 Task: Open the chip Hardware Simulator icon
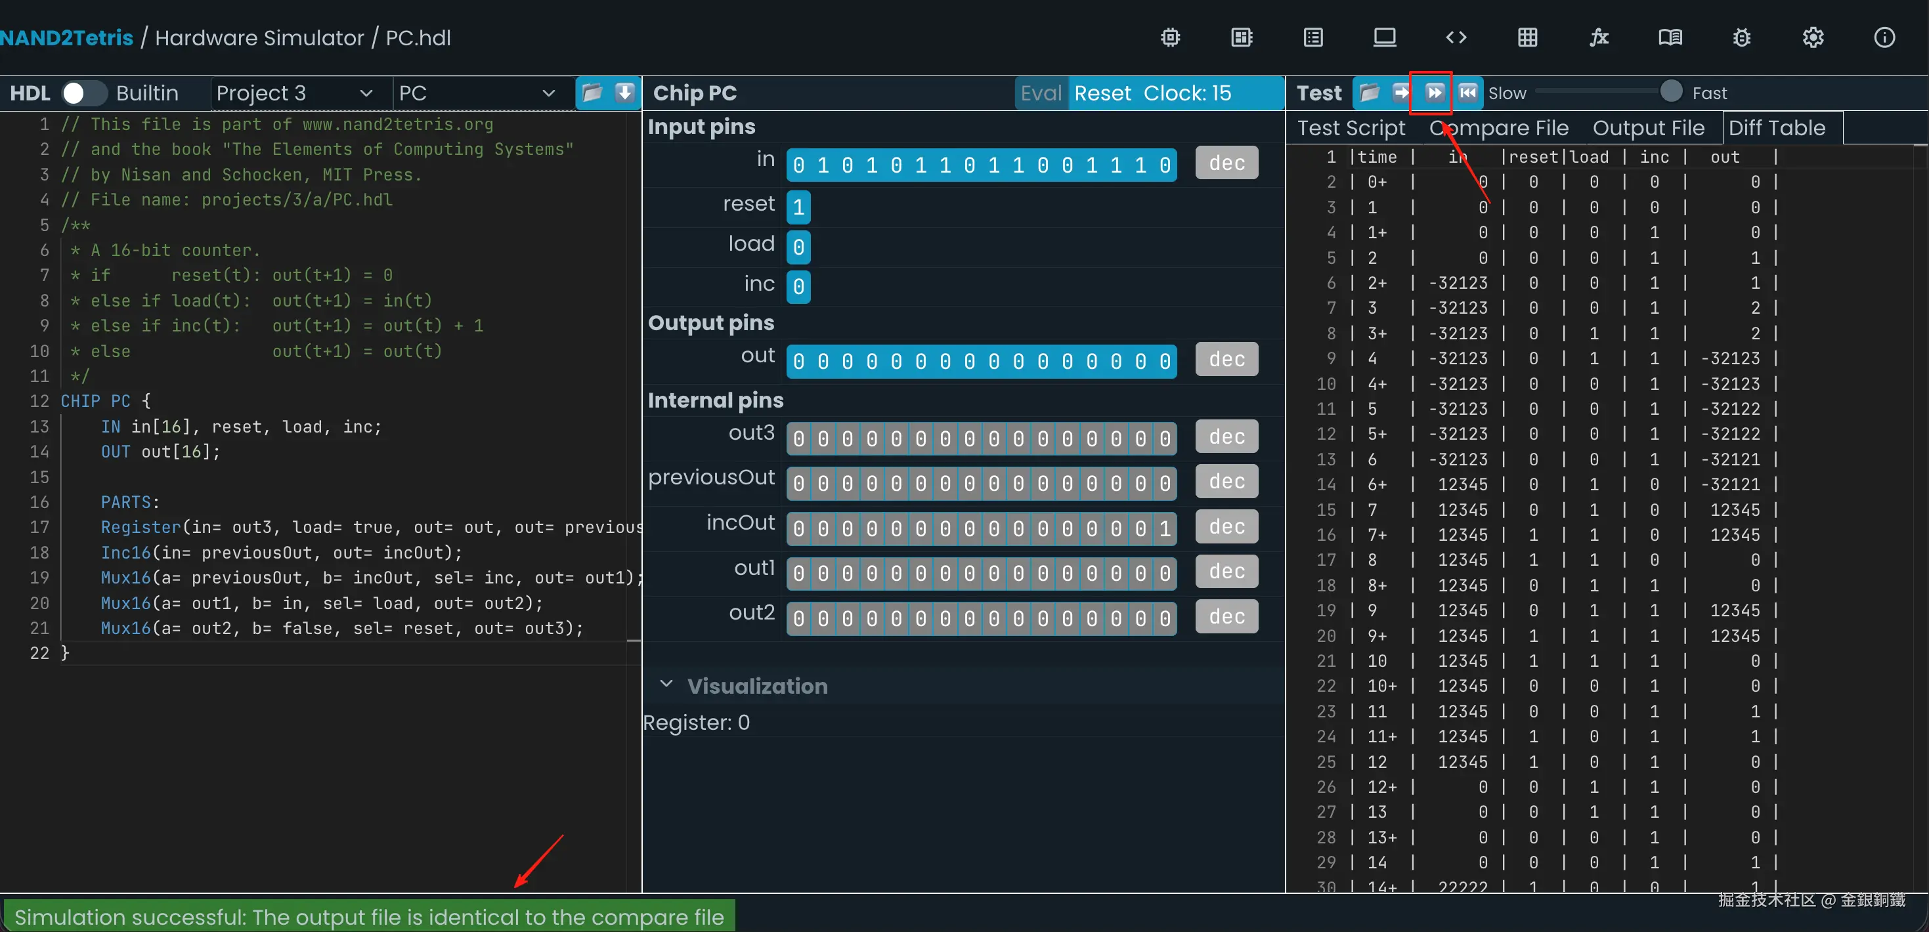click(x=1170, y=37)
